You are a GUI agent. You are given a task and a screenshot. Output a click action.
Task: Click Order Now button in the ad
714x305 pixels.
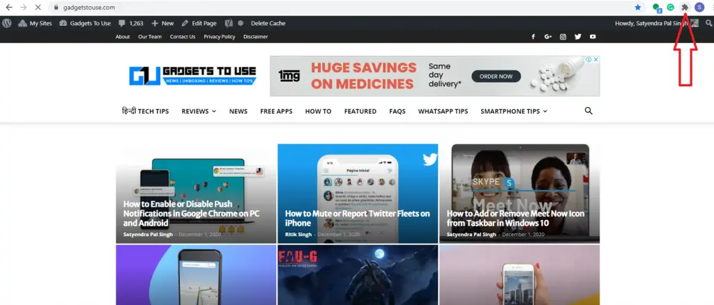pos(496,77)
